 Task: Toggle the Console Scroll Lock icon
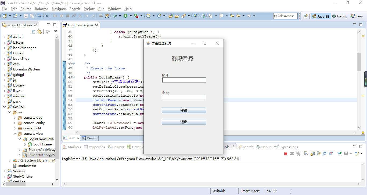click(312, 153)
